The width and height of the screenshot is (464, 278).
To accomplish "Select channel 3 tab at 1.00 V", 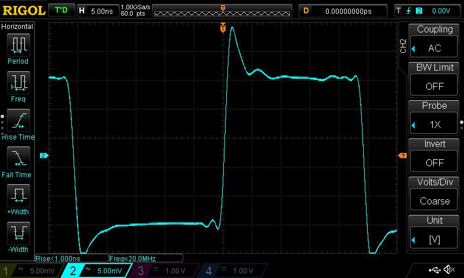I will [x=165, y=270].
